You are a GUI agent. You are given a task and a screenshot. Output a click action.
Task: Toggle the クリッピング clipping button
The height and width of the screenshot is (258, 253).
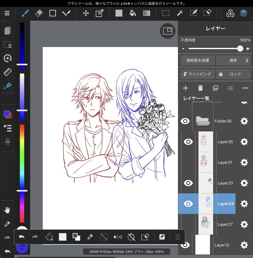click(x=198, y=74)
